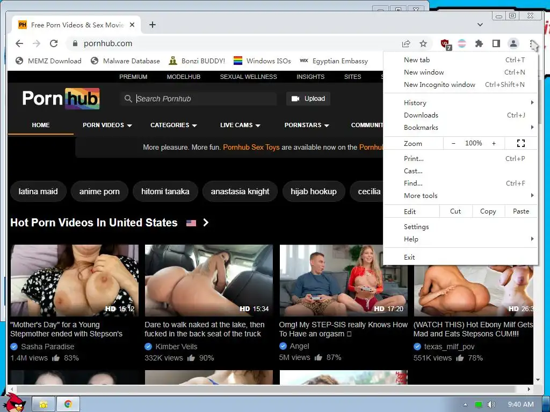Open a new tab with the plus icon
The height and width of the screenshot is (412, 550).
point(152,25)
